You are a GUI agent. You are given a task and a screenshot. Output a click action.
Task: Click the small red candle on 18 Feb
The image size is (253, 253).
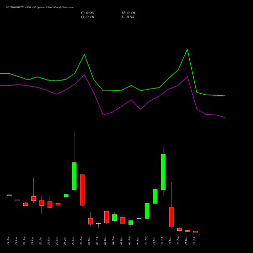coord(196,232)
